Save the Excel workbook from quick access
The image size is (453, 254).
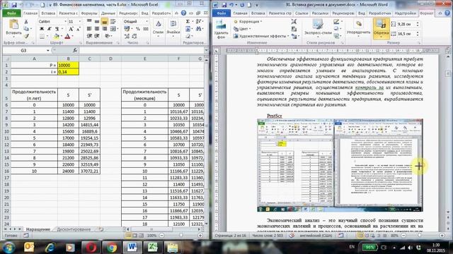coord(14,5)
